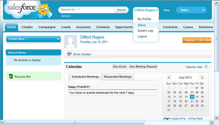Select July 14 in the mini calendar
The width and height of the screenshot is (219, 125).
192,97
